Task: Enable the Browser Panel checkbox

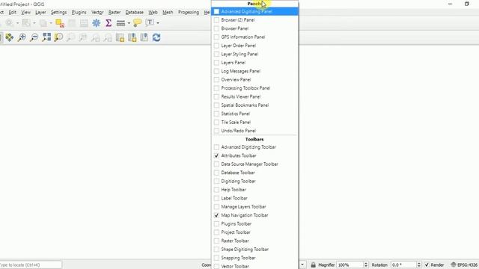Action: (216, 28)
